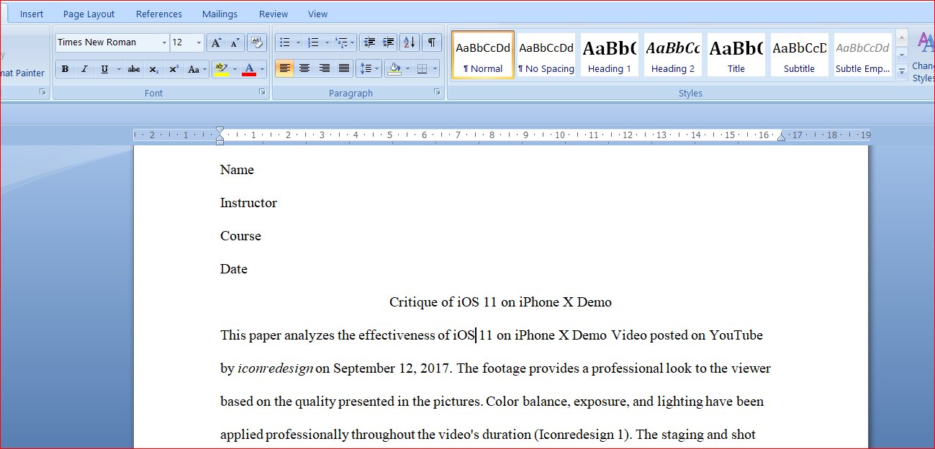Sort the selected text alphabetically
Viewport: 935px width, 449px height.
[409, 42]
